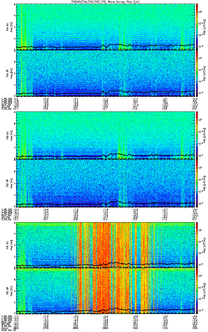Click the color bar beside THD B⊥ panel
The width and height of the screenshot is (208, 332).
tap(197, 135)
